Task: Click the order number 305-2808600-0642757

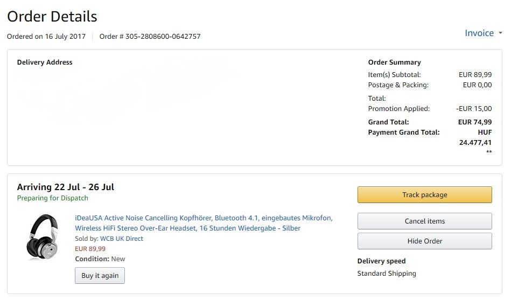Action: (x=163, y=37)
